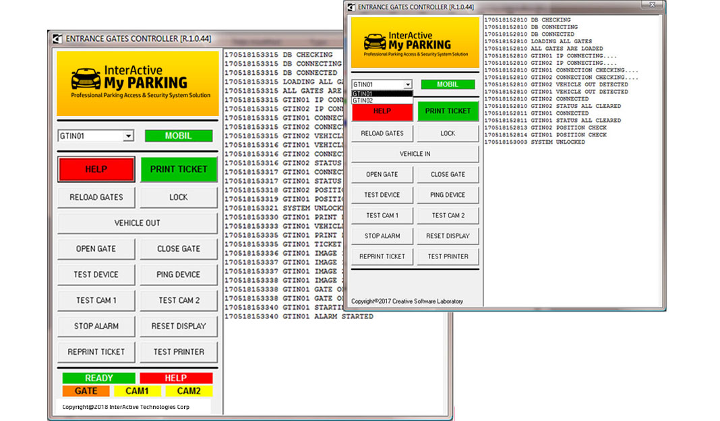Viewport: 720px width, 421px height.
Task: Click the red HELP status indicator
Action: tap(178, 378)
